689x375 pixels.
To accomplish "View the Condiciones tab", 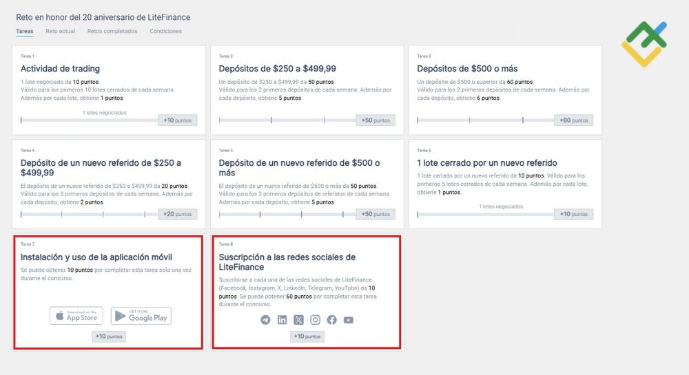I will pyautogui.click(x=165, y=31).
